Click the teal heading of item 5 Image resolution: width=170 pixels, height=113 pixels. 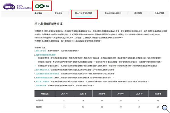click(x=44, y=78)
